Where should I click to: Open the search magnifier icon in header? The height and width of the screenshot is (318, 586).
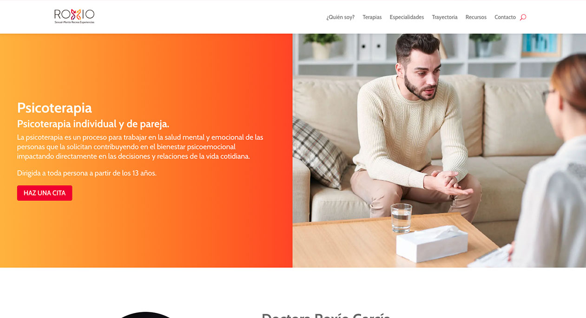(x=523, y=17)
